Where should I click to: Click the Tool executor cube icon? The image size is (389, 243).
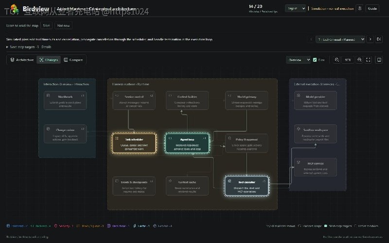point(230,181)
